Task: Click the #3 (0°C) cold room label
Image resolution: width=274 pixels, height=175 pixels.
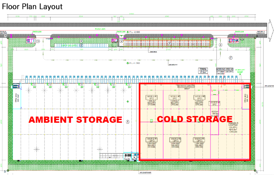Action: [x=199, y=97]
